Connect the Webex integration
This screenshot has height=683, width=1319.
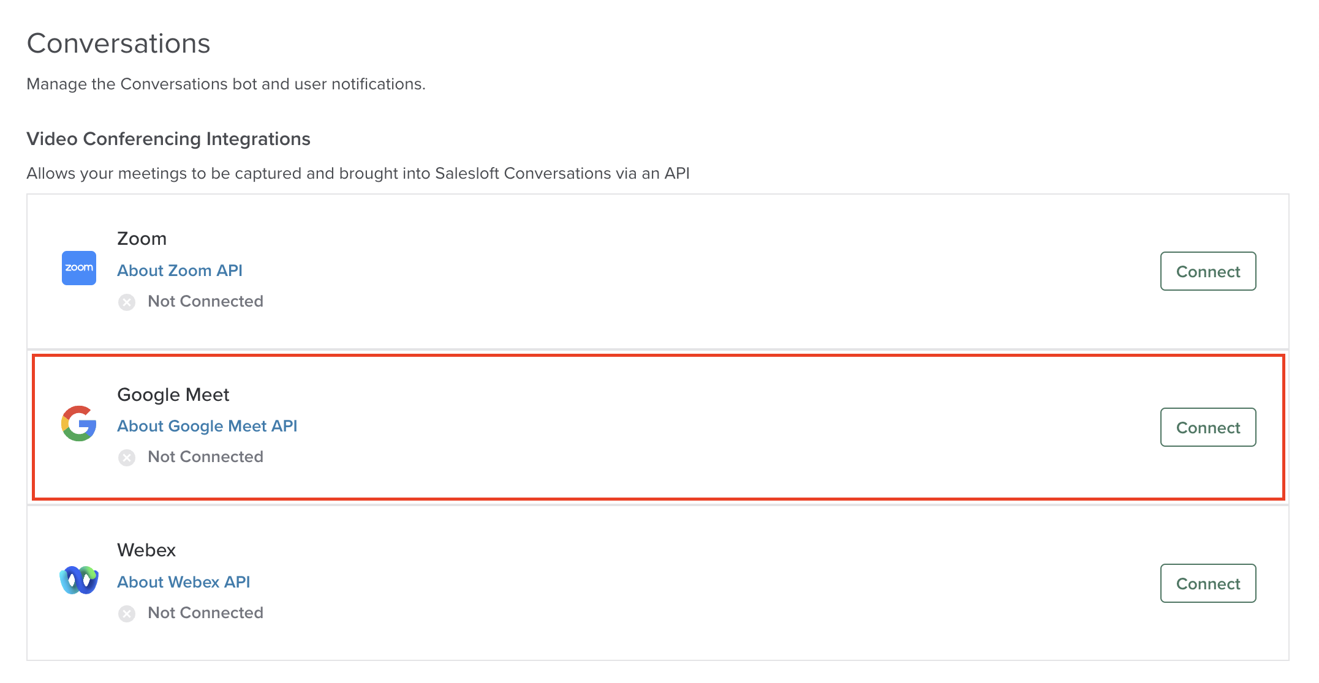(1208, 583)
